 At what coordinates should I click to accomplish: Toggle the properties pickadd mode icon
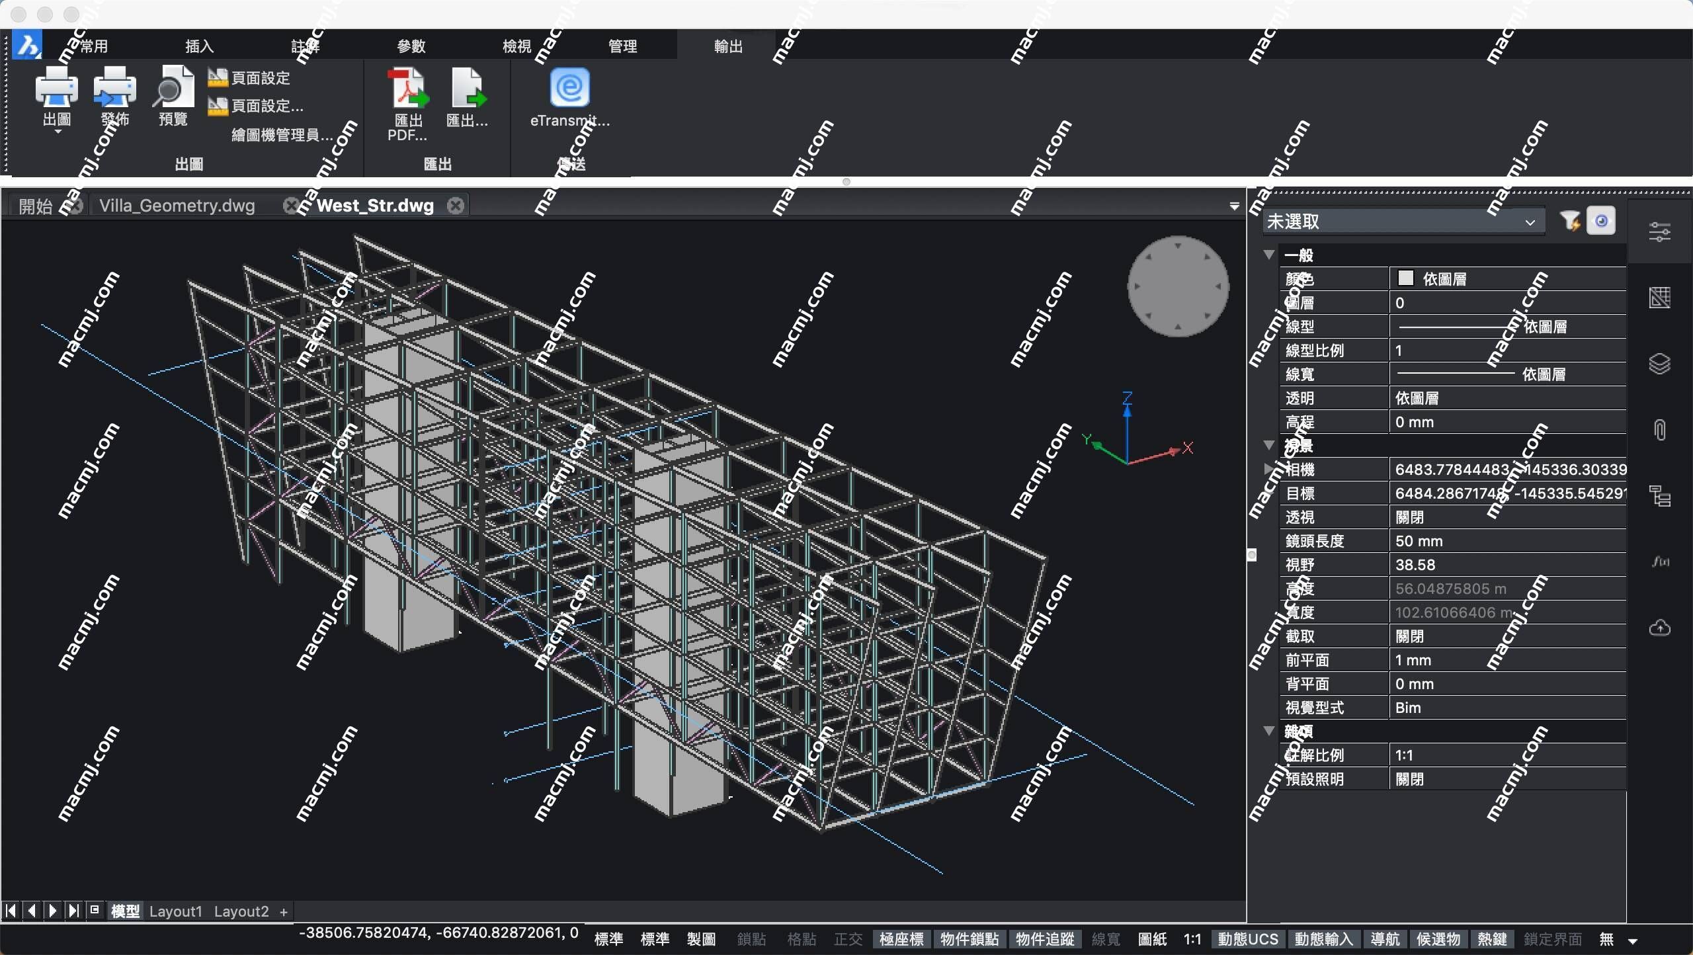(x=1601, y=221)
